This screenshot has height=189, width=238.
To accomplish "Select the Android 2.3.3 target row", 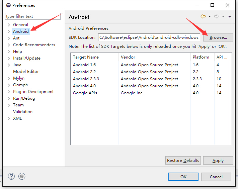I will [151, 79].
